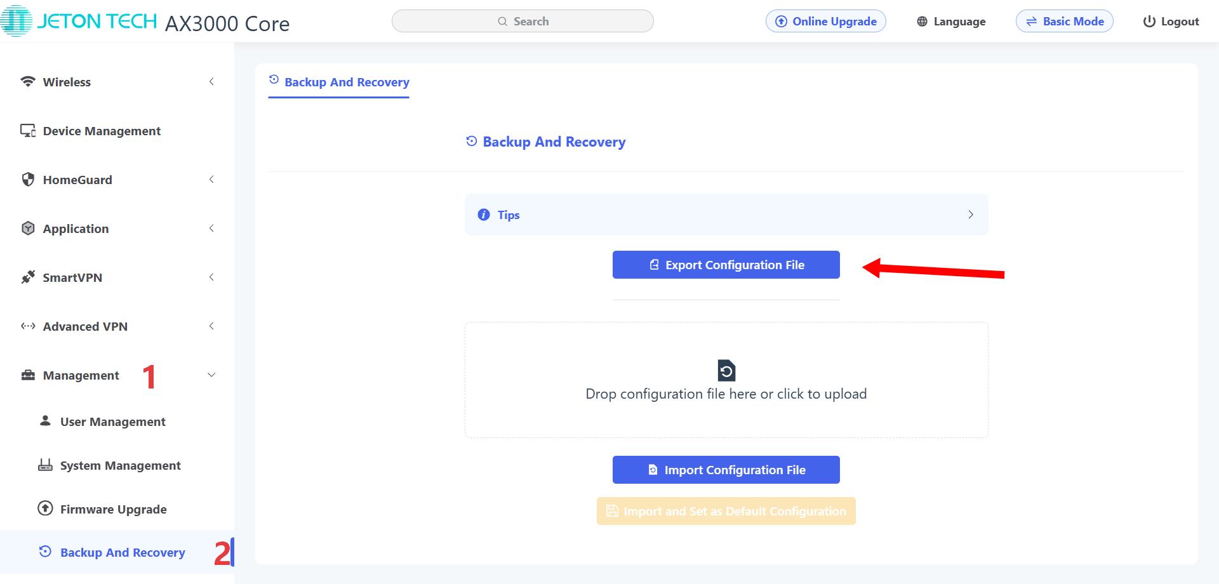Expand the SmartVPN menu chevron
The height and width of the screenshot is (584, 1219).
click(x=211, y=277)
